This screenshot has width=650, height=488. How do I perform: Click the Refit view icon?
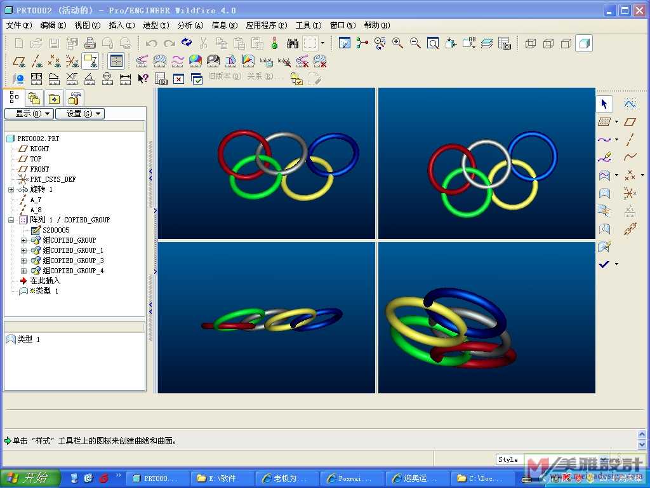pos(433,43)
